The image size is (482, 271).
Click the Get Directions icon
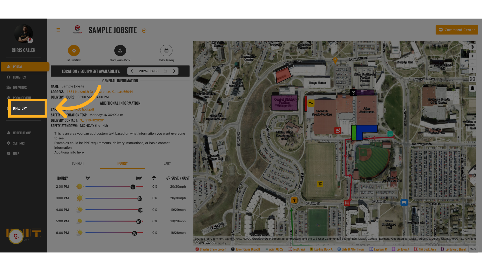[x=74, y=51]
